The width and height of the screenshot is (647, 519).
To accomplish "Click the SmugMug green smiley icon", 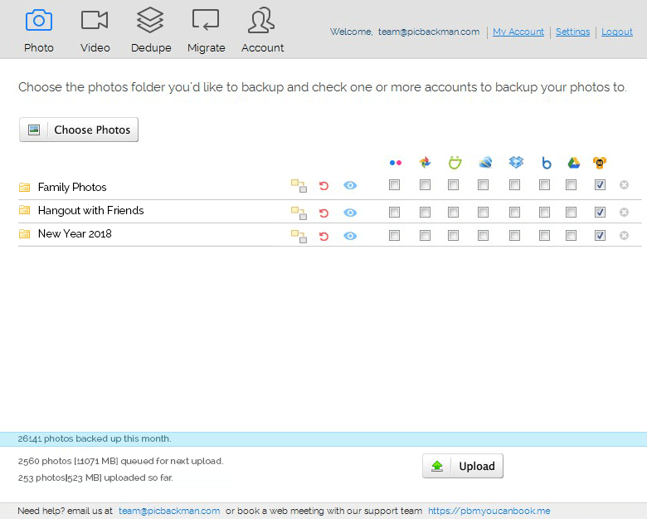I will click(x=455, y=163).
